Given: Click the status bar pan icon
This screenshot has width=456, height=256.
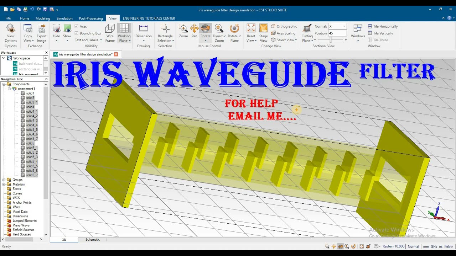Looking at the screenshot, I should [334, 246].
